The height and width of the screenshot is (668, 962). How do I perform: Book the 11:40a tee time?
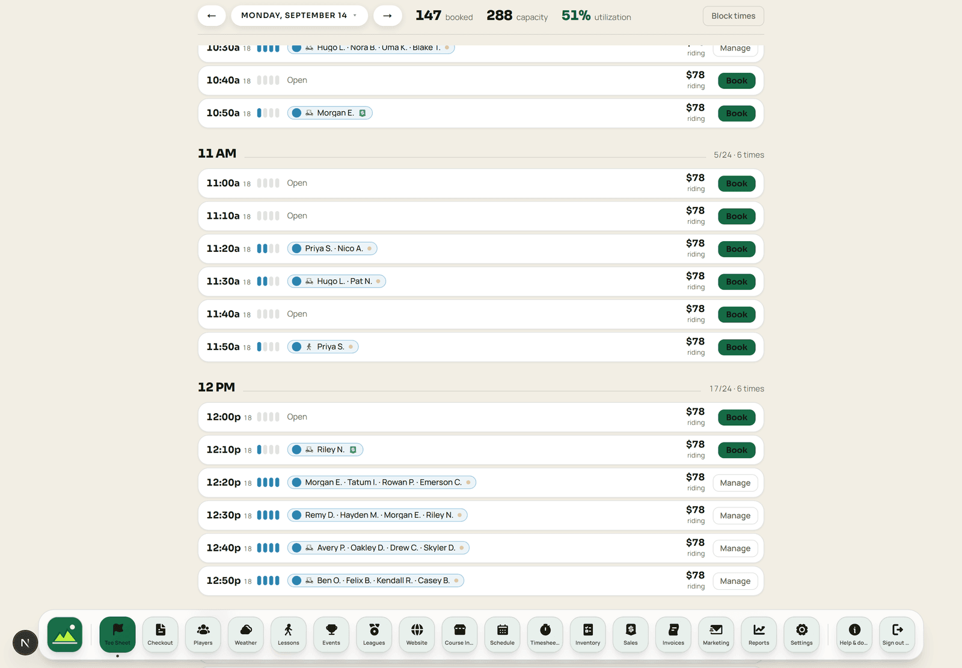[737, 314]
